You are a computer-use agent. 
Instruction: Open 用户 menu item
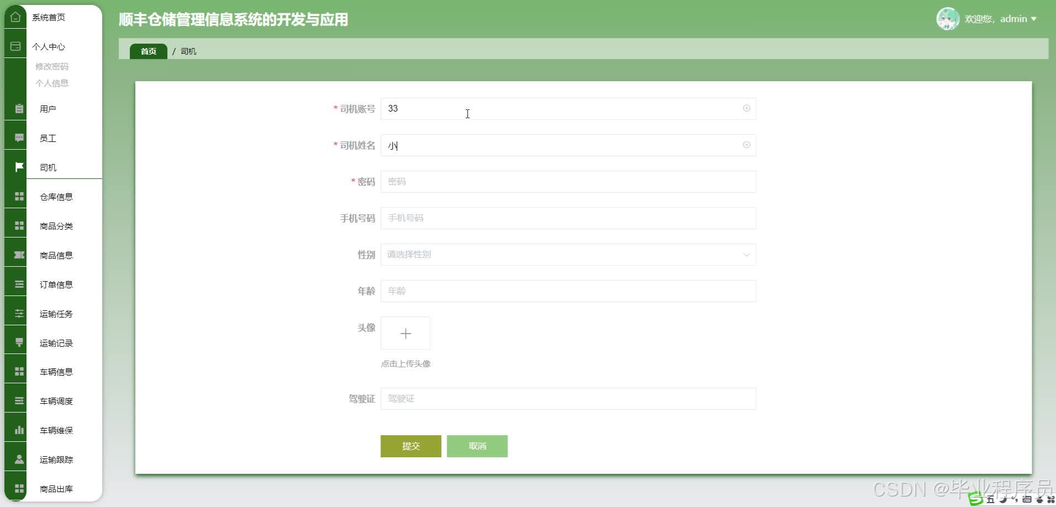pyautogui.click(x=48, y=109)
